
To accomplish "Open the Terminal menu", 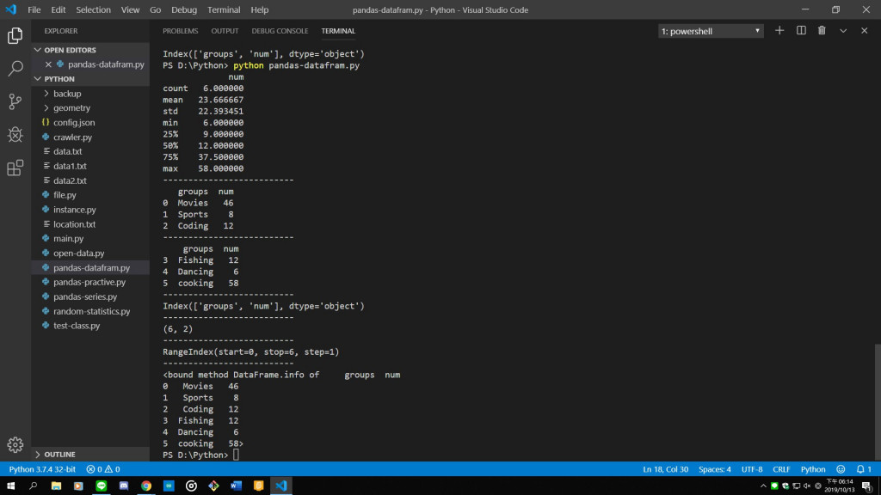I will click(224, 9).
